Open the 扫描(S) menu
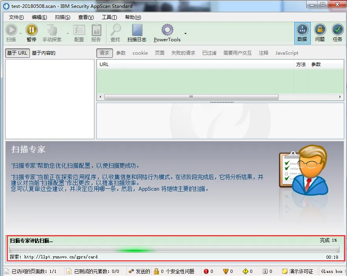Image resolution: width=347 pixels, height=276 pixels. [63, 17]
